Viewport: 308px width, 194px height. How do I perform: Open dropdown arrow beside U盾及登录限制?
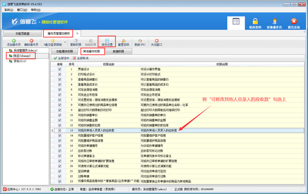65,42
